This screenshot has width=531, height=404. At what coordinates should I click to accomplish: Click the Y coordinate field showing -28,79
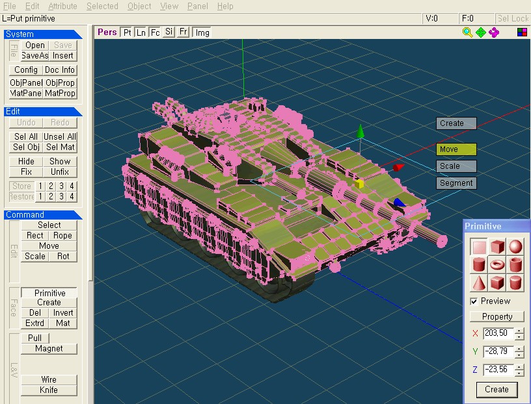(498, 351)
